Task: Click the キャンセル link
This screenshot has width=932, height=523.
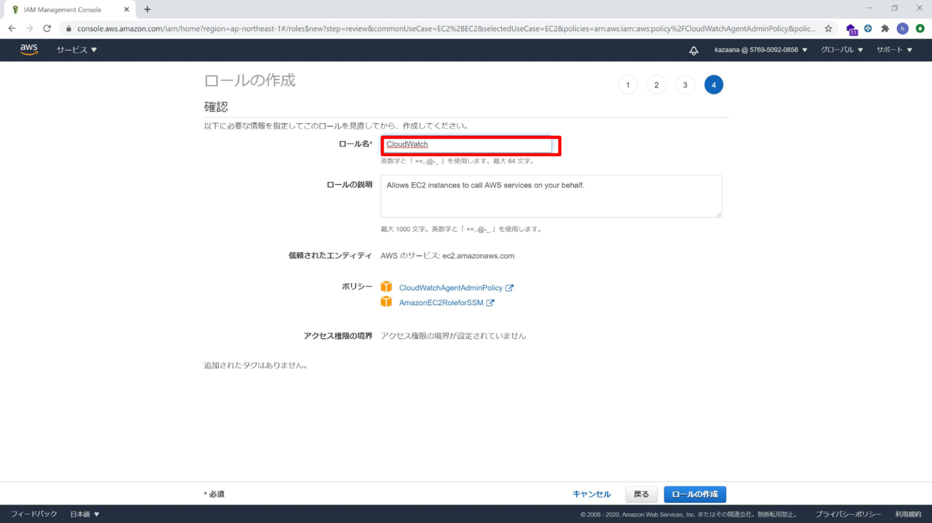Action: point(591,494)
